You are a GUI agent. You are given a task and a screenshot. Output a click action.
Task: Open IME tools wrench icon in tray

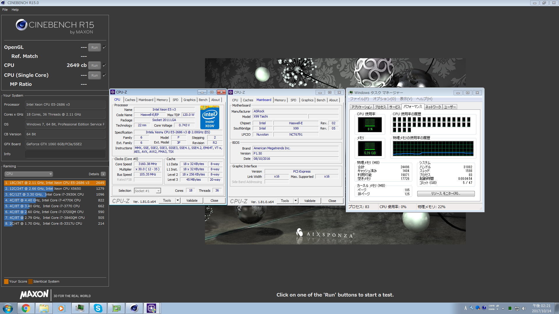coord(471,308)
